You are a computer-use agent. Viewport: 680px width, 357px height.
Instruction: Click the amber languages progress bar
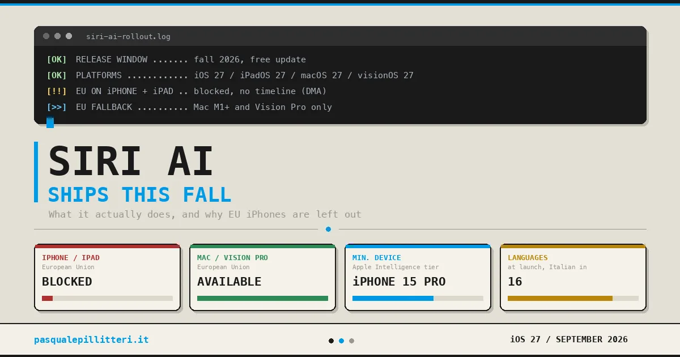click(x=573, y=298)
